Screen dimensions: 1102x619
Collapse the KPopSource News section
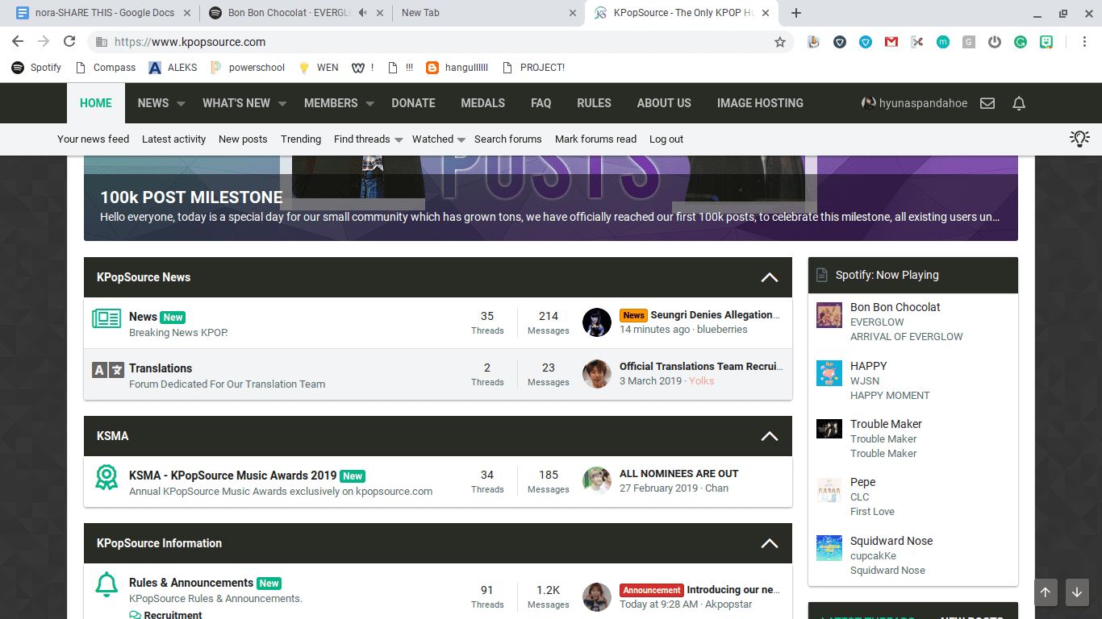click(770, 277)
